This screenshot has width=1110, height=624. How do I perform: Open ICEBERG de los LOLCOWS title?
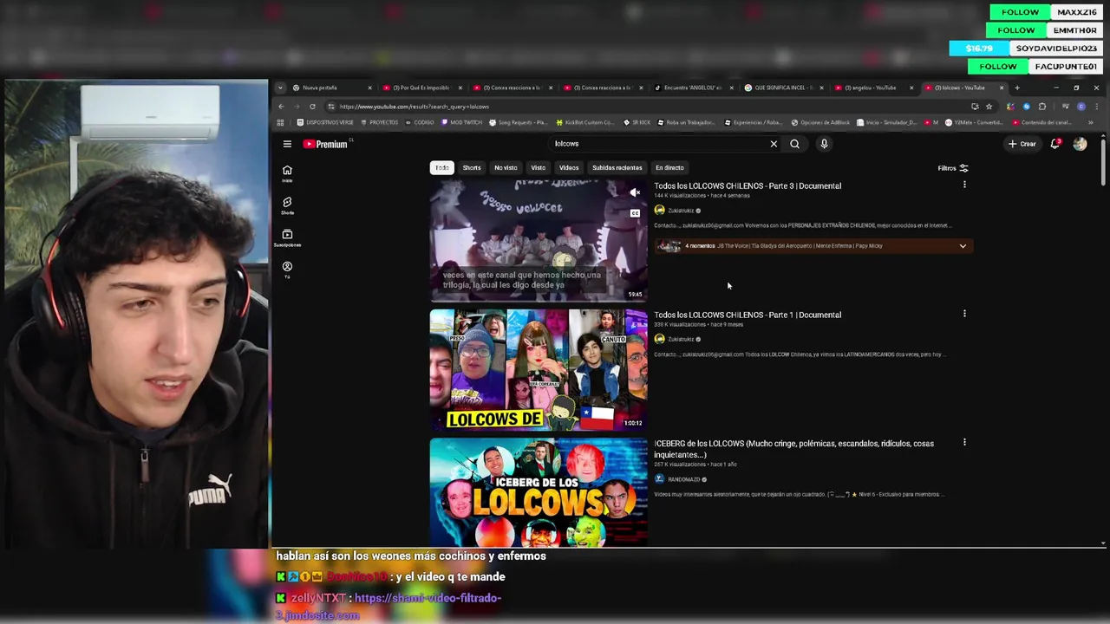tap(793, 449)
